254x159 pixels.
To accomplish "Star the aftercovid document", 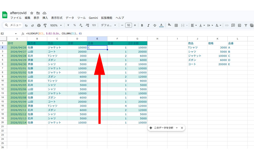I will click(32, 13).
